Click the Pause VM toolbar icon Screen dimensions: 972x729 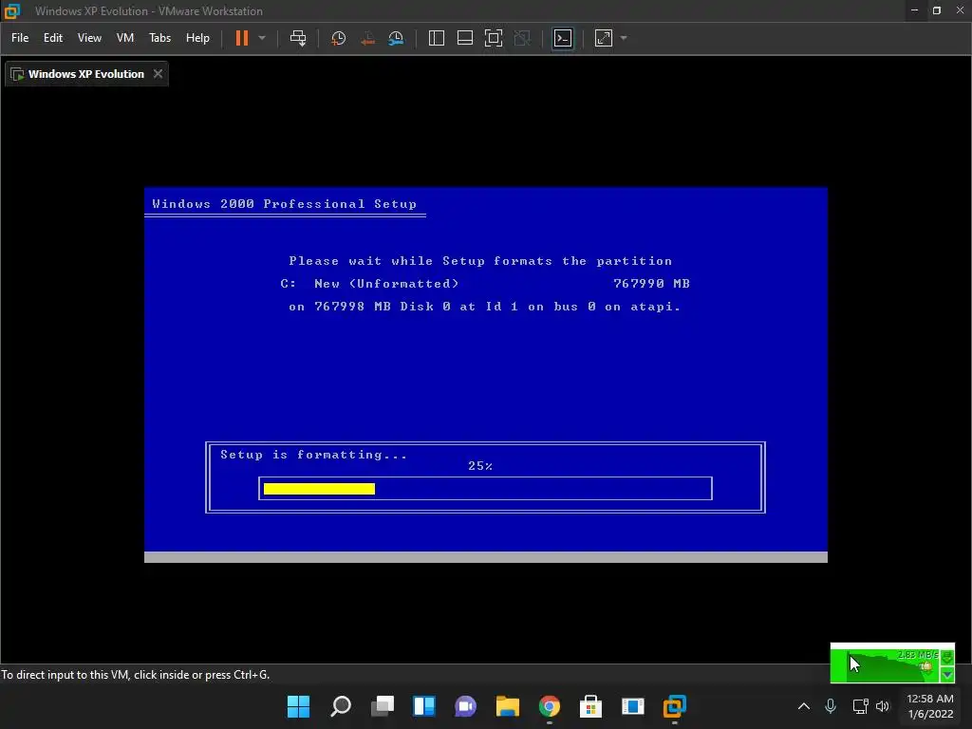click(242, 38)
